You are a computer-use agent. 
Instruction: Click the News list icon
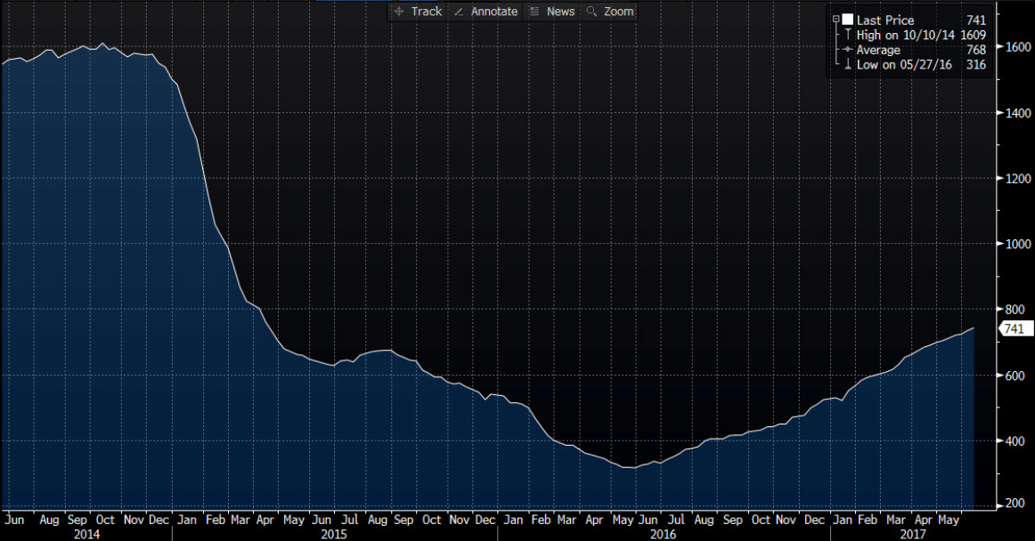point(534,12)
